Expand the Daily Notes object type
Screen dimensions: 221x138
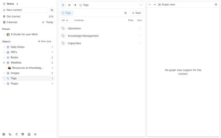(4, 47)
